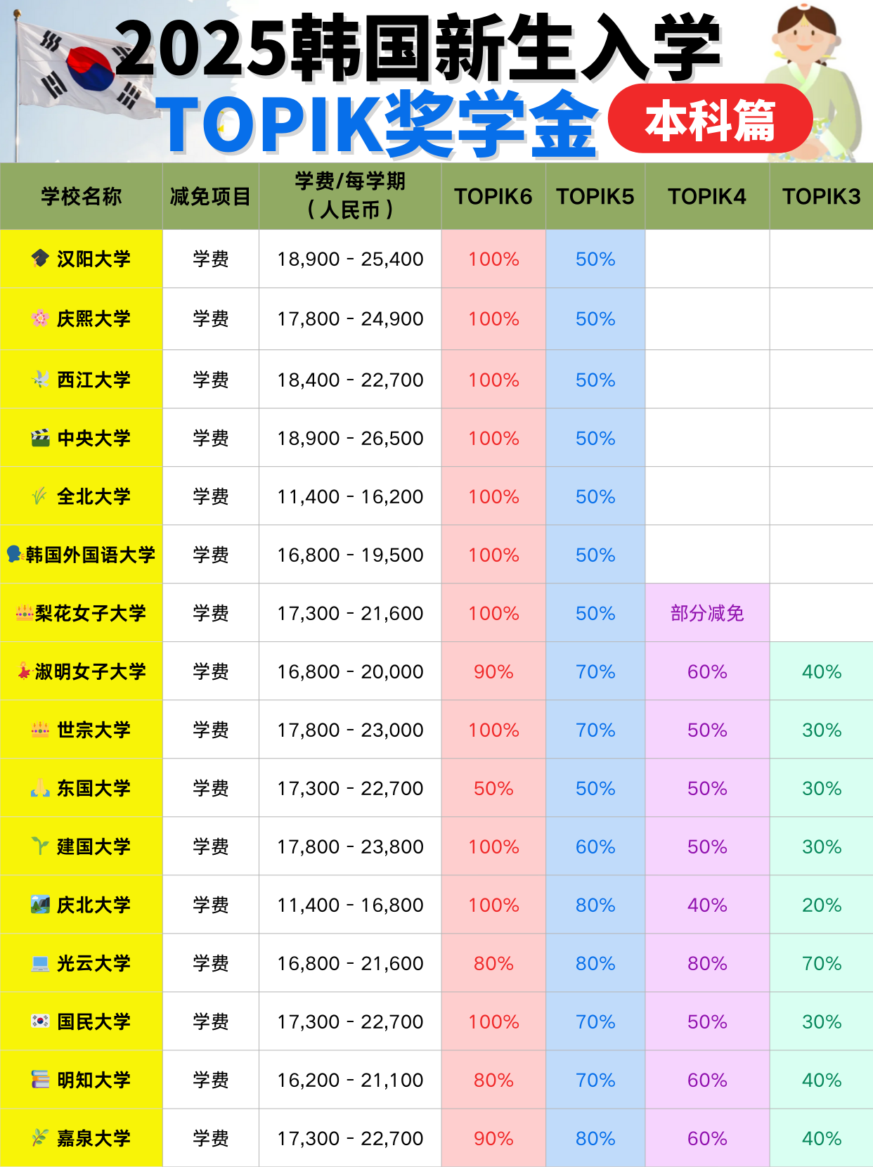Viewport: 873px width, 1167px height.
Task: Select the seedling icon next to 建国大学
Action: point(40,846)
